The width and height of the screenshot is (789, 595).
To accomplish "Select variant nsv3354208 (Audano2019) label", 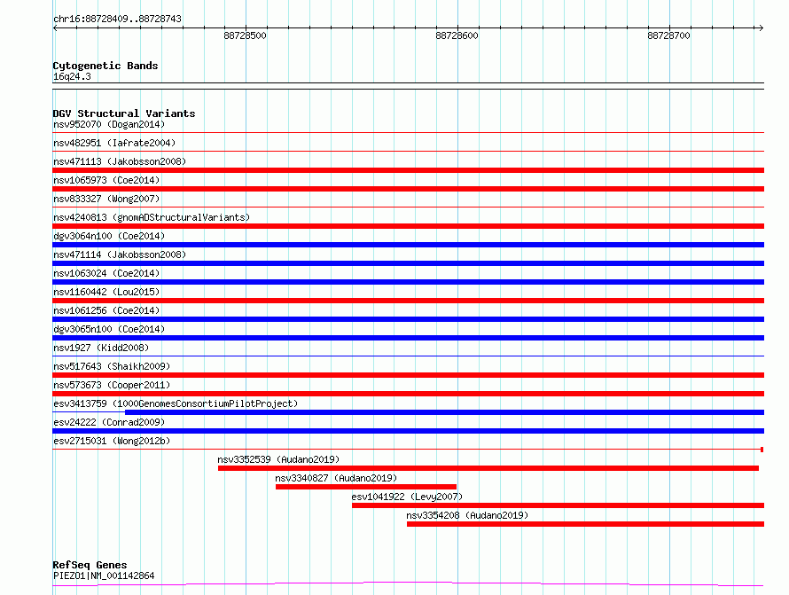I will [467, 515].
